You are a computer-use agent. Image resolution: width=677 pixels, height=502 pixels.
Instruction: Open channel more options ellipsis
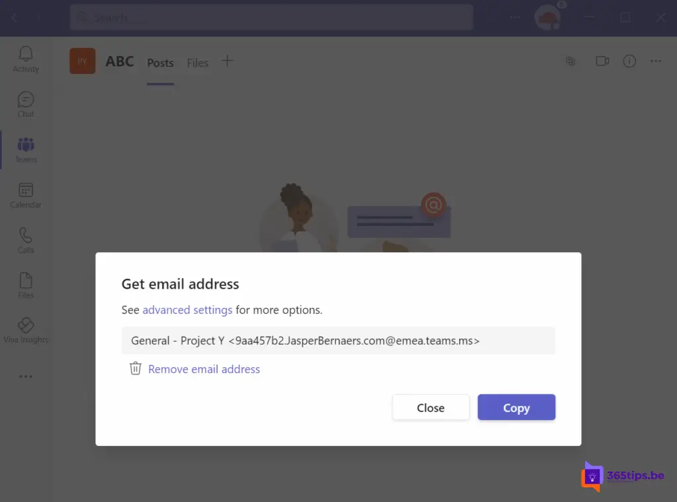pyautogui.click(x=655, y=61)
